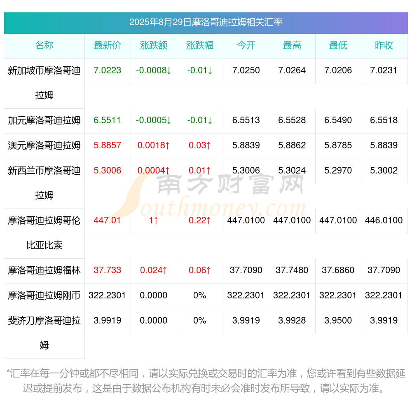Click high value 3.9928
This screenshot has width=412, height=401.
[x=292, y=321]
